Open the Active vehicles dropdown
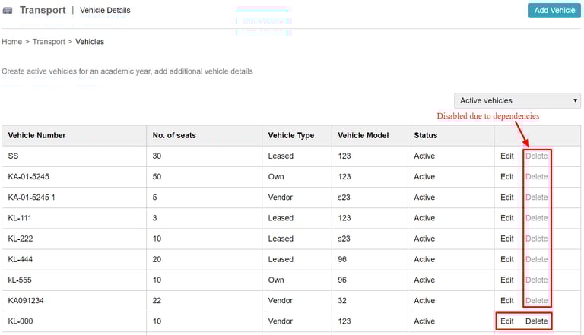This screenshot has width=584, height=335. coord(517,100)
